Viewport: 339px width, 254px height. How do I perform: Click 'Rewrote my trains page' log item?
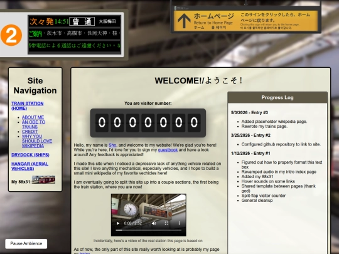[264, 126]
